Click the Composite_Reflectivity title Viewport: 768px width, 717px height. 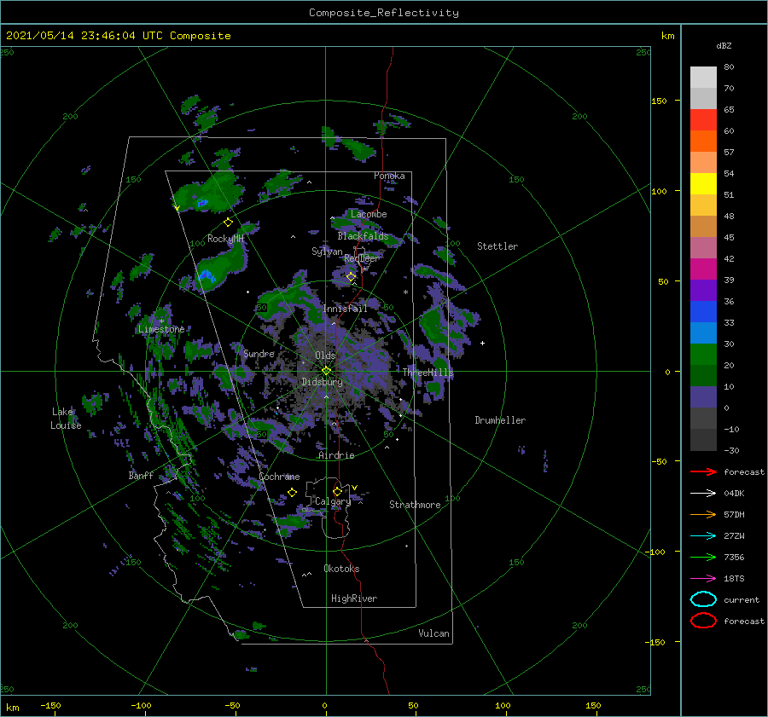(x=384, y=13)
